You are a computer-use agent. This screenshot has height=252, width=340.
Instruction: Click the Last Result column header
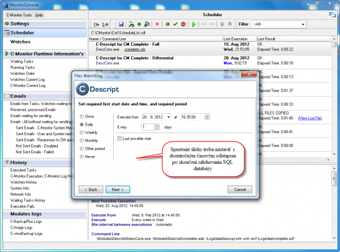[x=294, y=39]
